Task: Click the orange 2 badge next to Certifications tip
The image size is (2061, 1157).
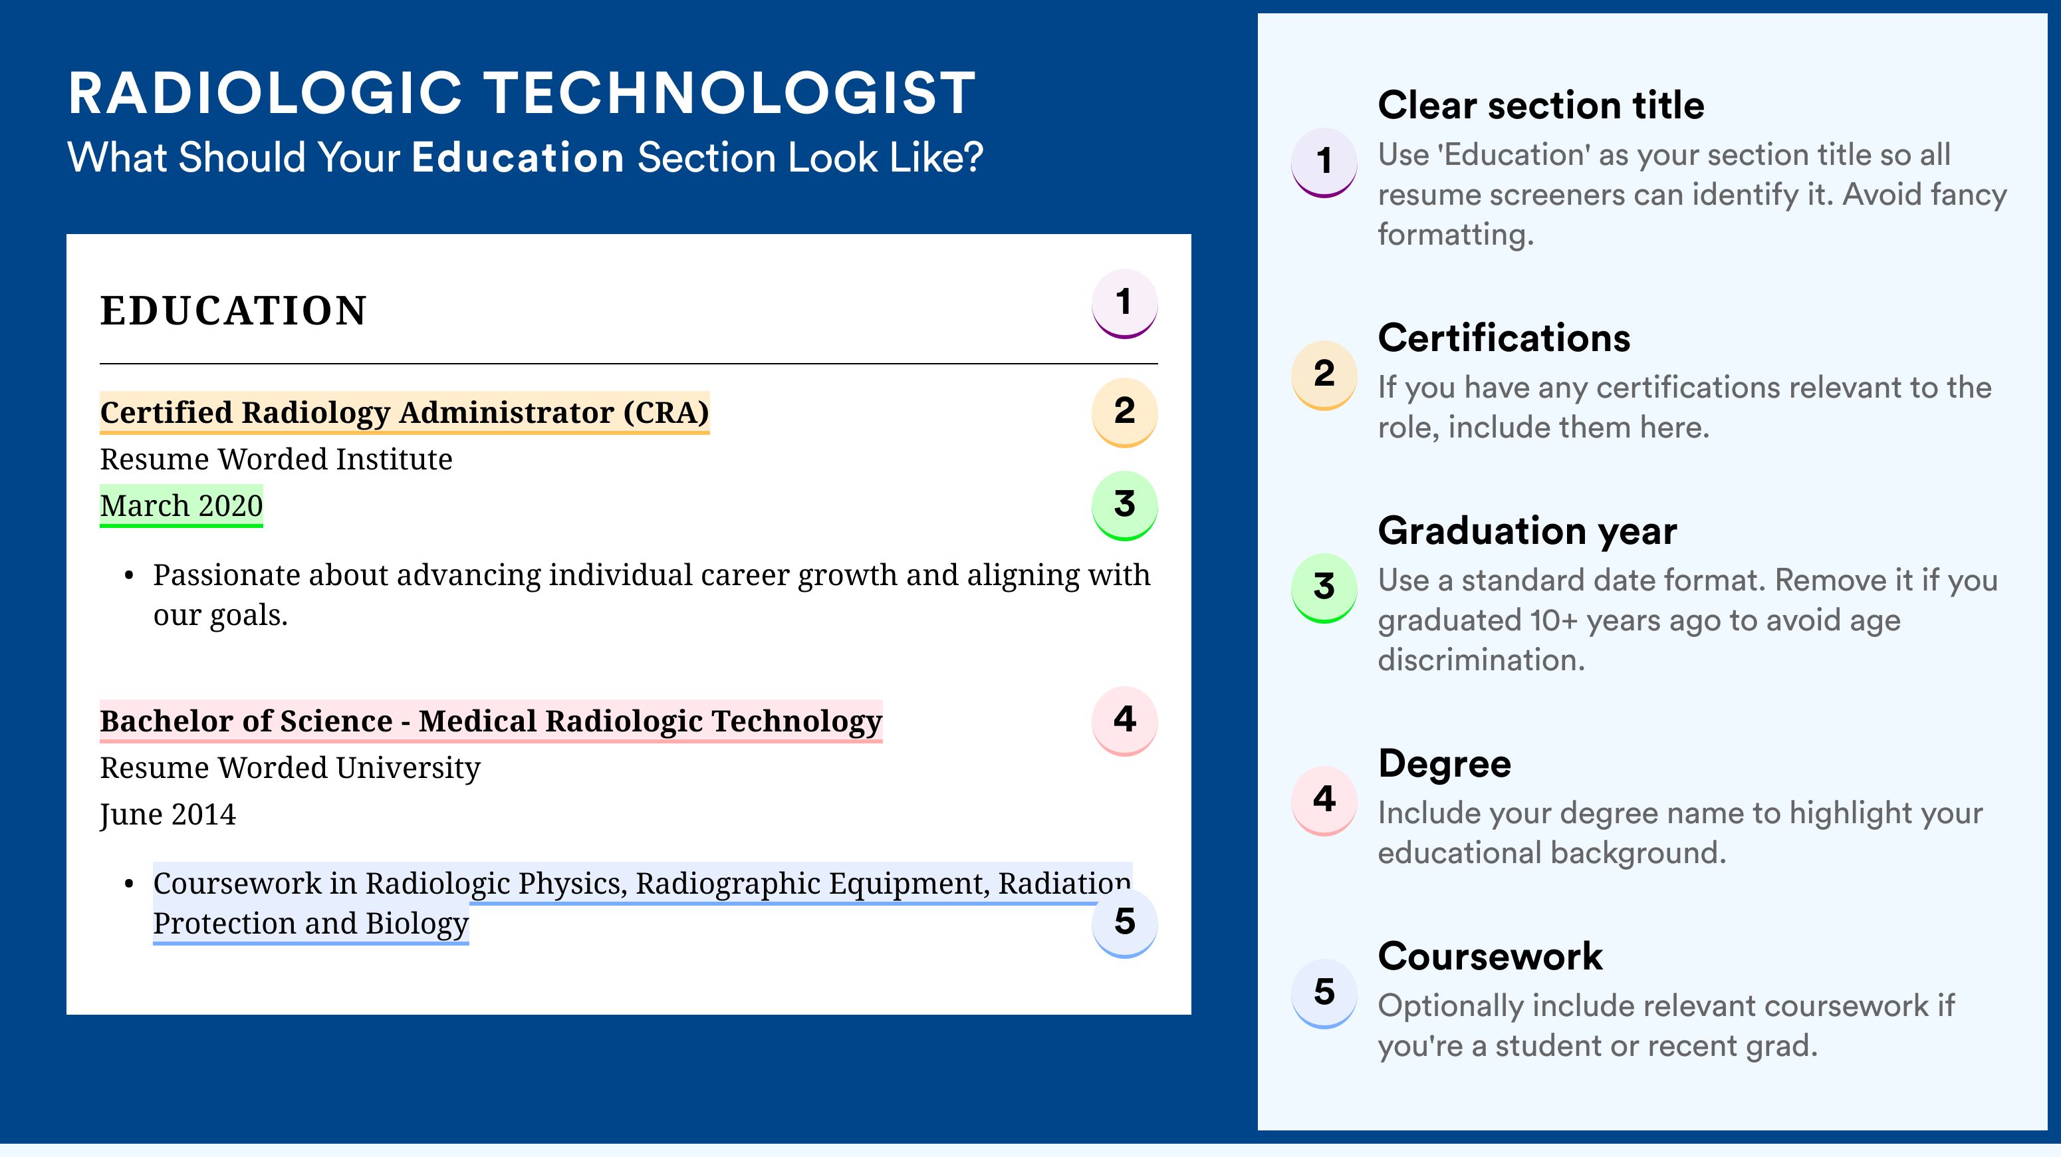Action: coord(1323,374)
